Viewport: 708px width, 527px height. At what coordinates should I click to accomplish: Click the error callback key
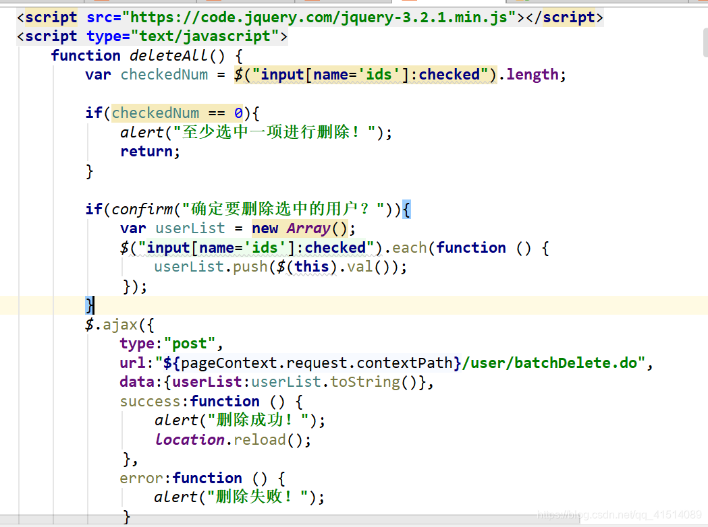(141, 478)
